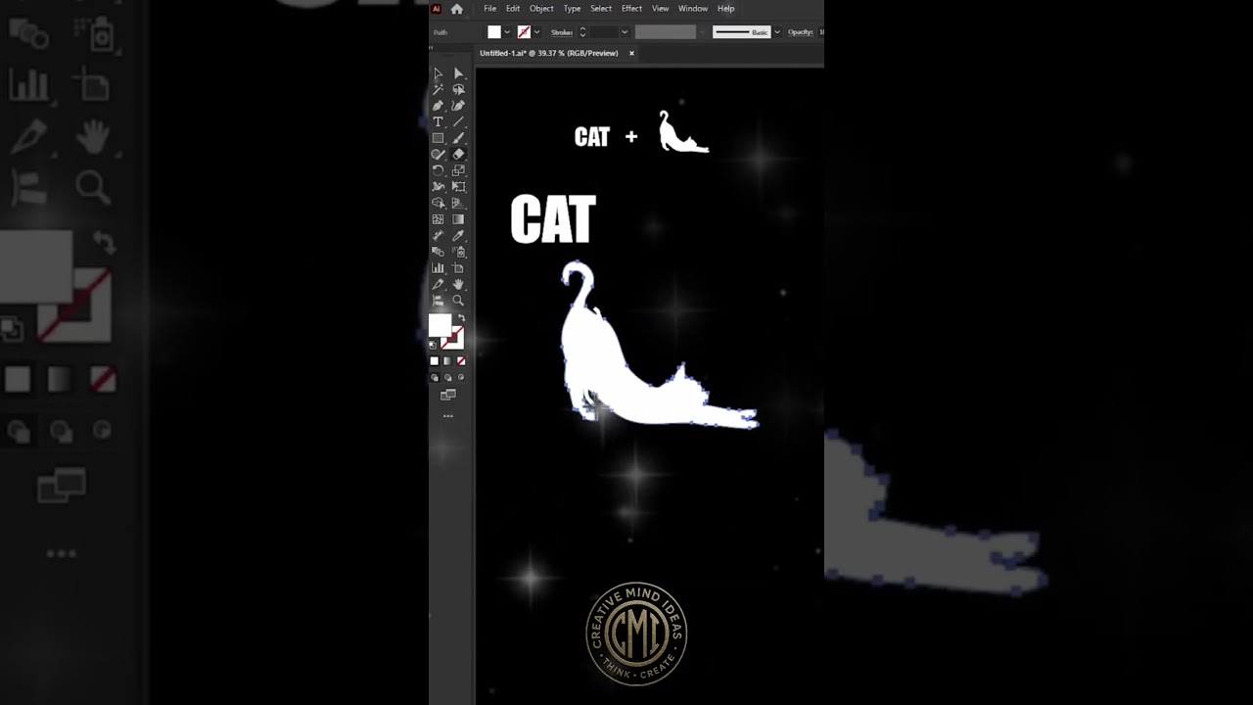Expand stroke weight dropdown
This screenshot has width=1253, height=705.
[625, 32]
